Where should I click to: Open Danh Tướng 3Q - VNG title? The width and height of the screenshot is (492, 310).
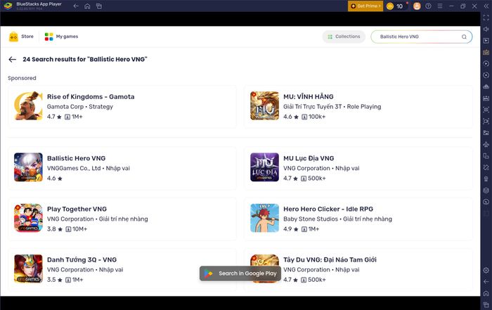point(82,260)
